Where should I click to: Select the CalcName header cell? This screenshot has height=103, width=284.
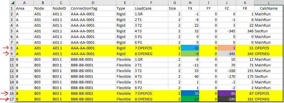269,8
